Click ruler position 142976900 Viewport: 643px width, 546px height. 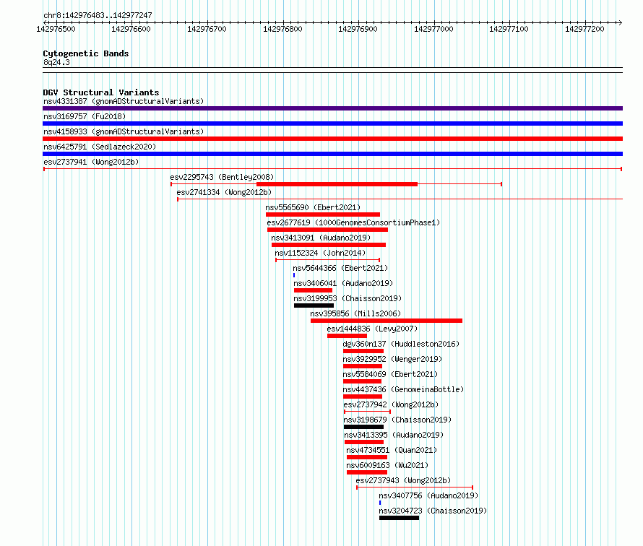[x=358, y=29]
